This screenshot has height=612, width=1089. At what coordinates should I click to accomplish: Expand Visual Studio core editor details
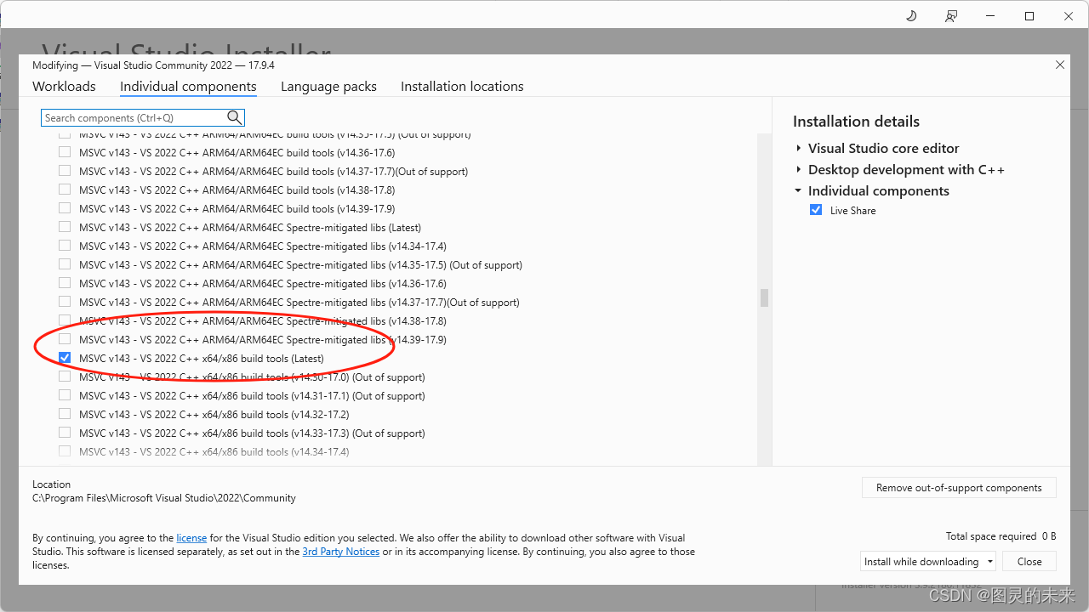pyautogui.click(x=799, y=148)
